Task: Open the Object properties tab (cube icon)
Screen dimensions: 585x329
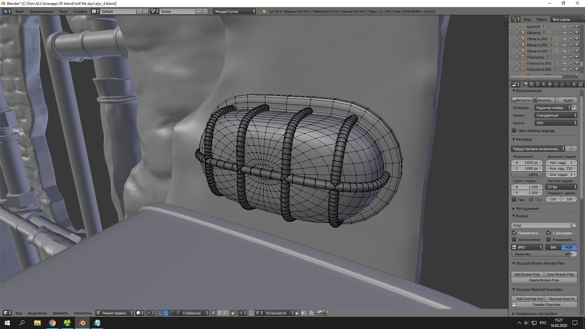Action: (x=550, y=84)
